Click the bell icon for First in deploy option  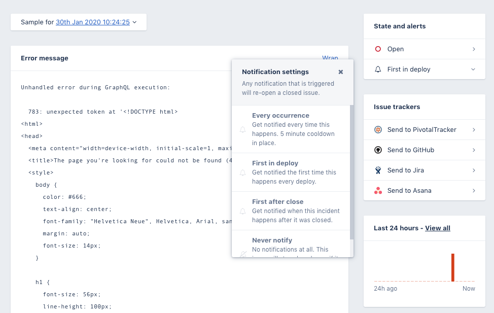pos(242,172)
